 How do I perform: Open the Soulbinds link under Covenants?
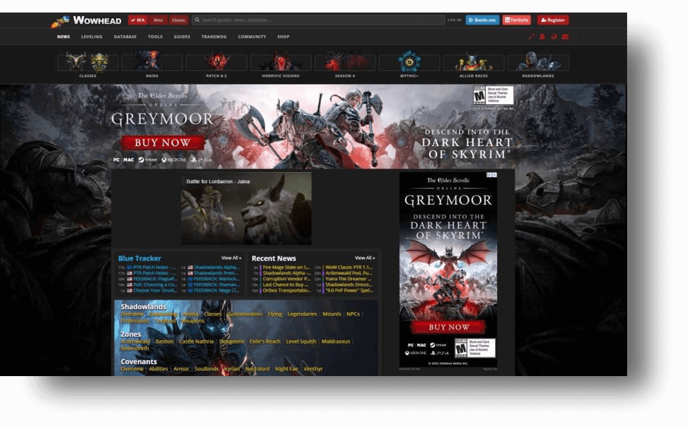(207, 369)
